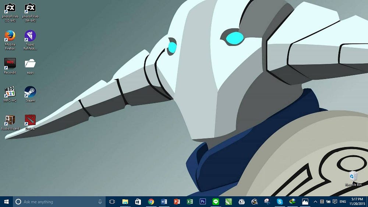Image resolution: width=368 pixels, height=207 pixels.
Task: Open PowerPoint from the taskbar
Action: [x=177, y=201]
